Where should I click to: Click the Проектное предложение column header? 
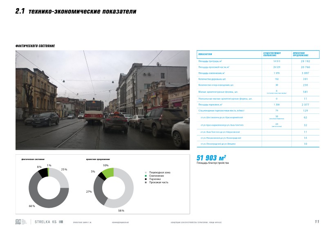pyautogui.click(x=300, y=55)
